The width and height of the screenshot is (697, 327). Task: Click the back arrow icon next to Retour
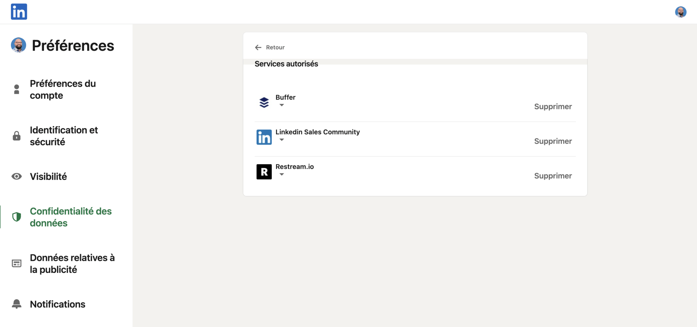(258, 48)
